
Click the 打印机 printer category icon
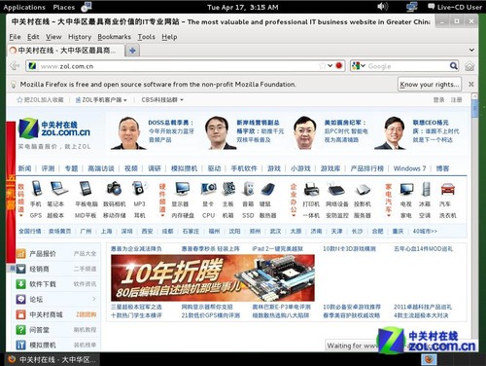[x=311, y=189]
